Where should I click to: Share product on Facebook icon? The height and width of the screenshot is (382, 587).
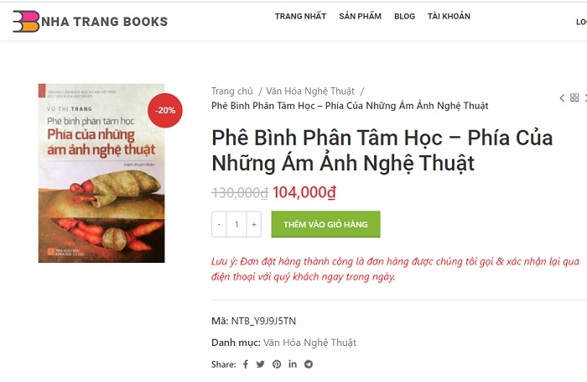click(246, 364)
